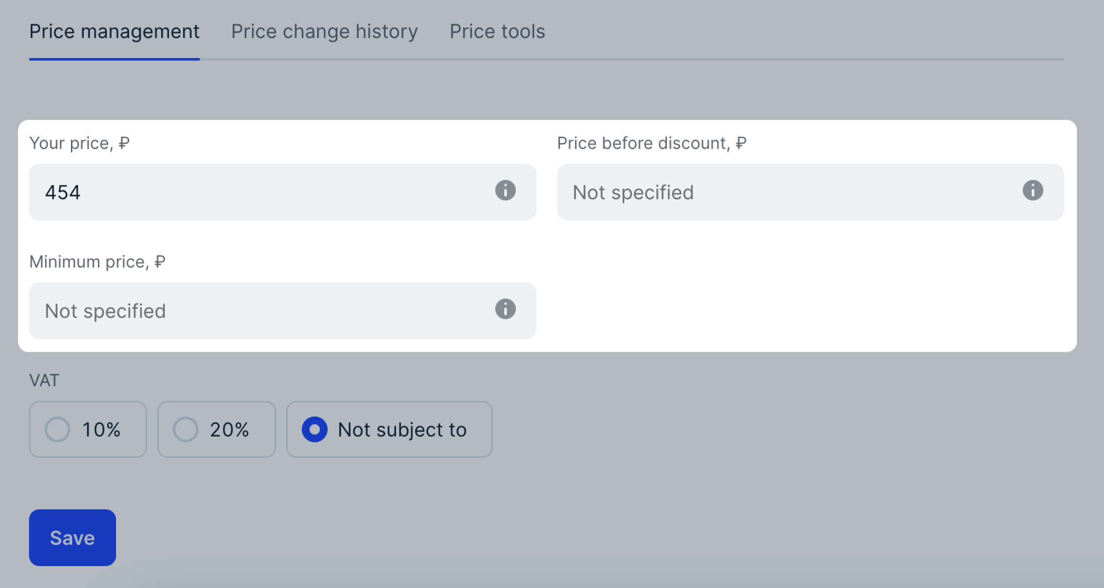
Task: Open the Price tools tab
Action: coord(497,31)
